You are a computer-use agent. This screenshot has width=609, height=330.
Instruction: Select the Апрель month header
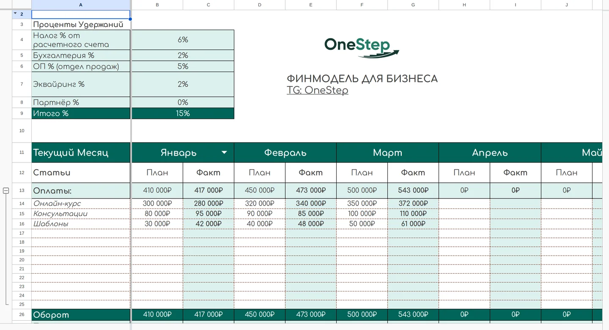490,153
